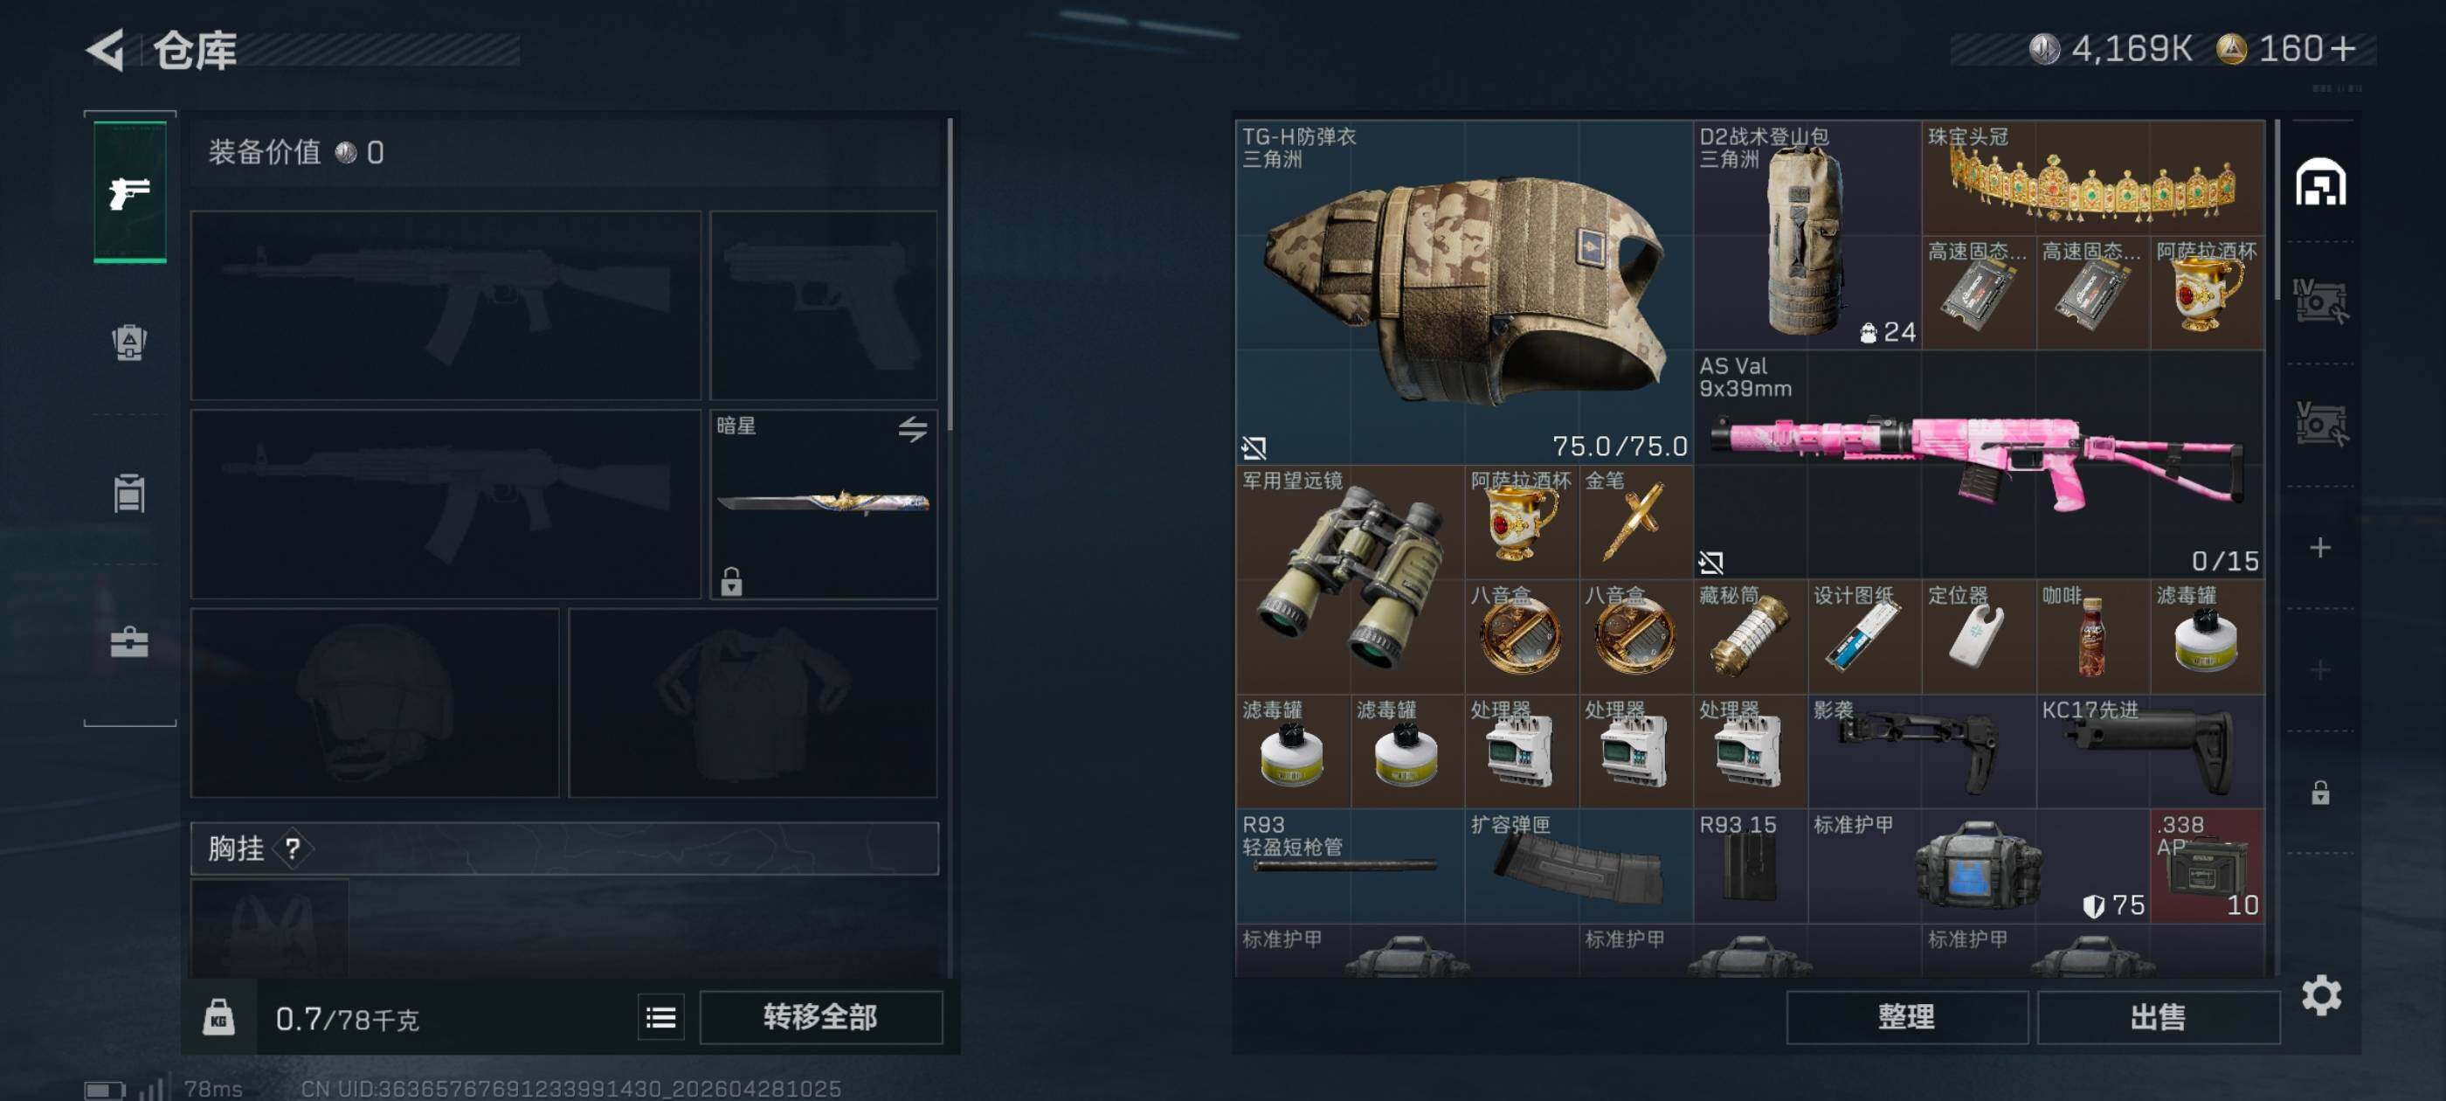Go back using the arrow beside 仓库

(107, 50)
